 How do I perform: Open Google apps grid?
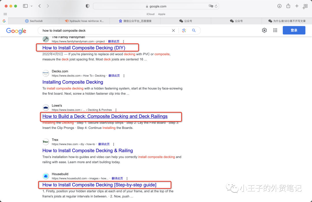pyautogui.click(x=275, y=30)
